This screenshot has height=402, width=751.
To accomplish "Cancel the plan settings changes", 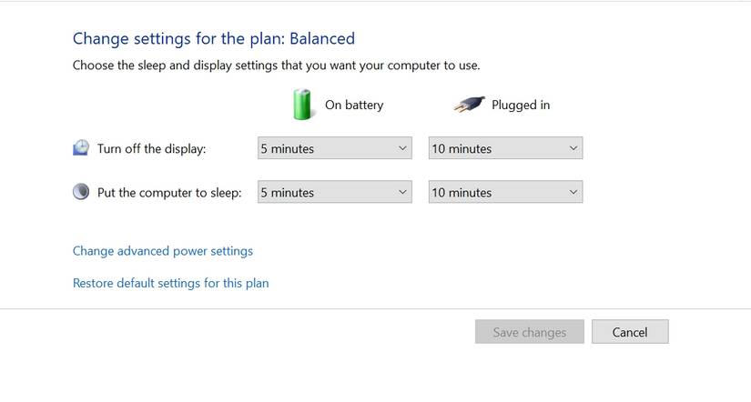I will [630, 332].
